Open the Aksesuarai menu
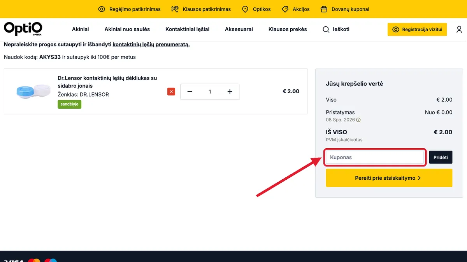 coord(239,29)
